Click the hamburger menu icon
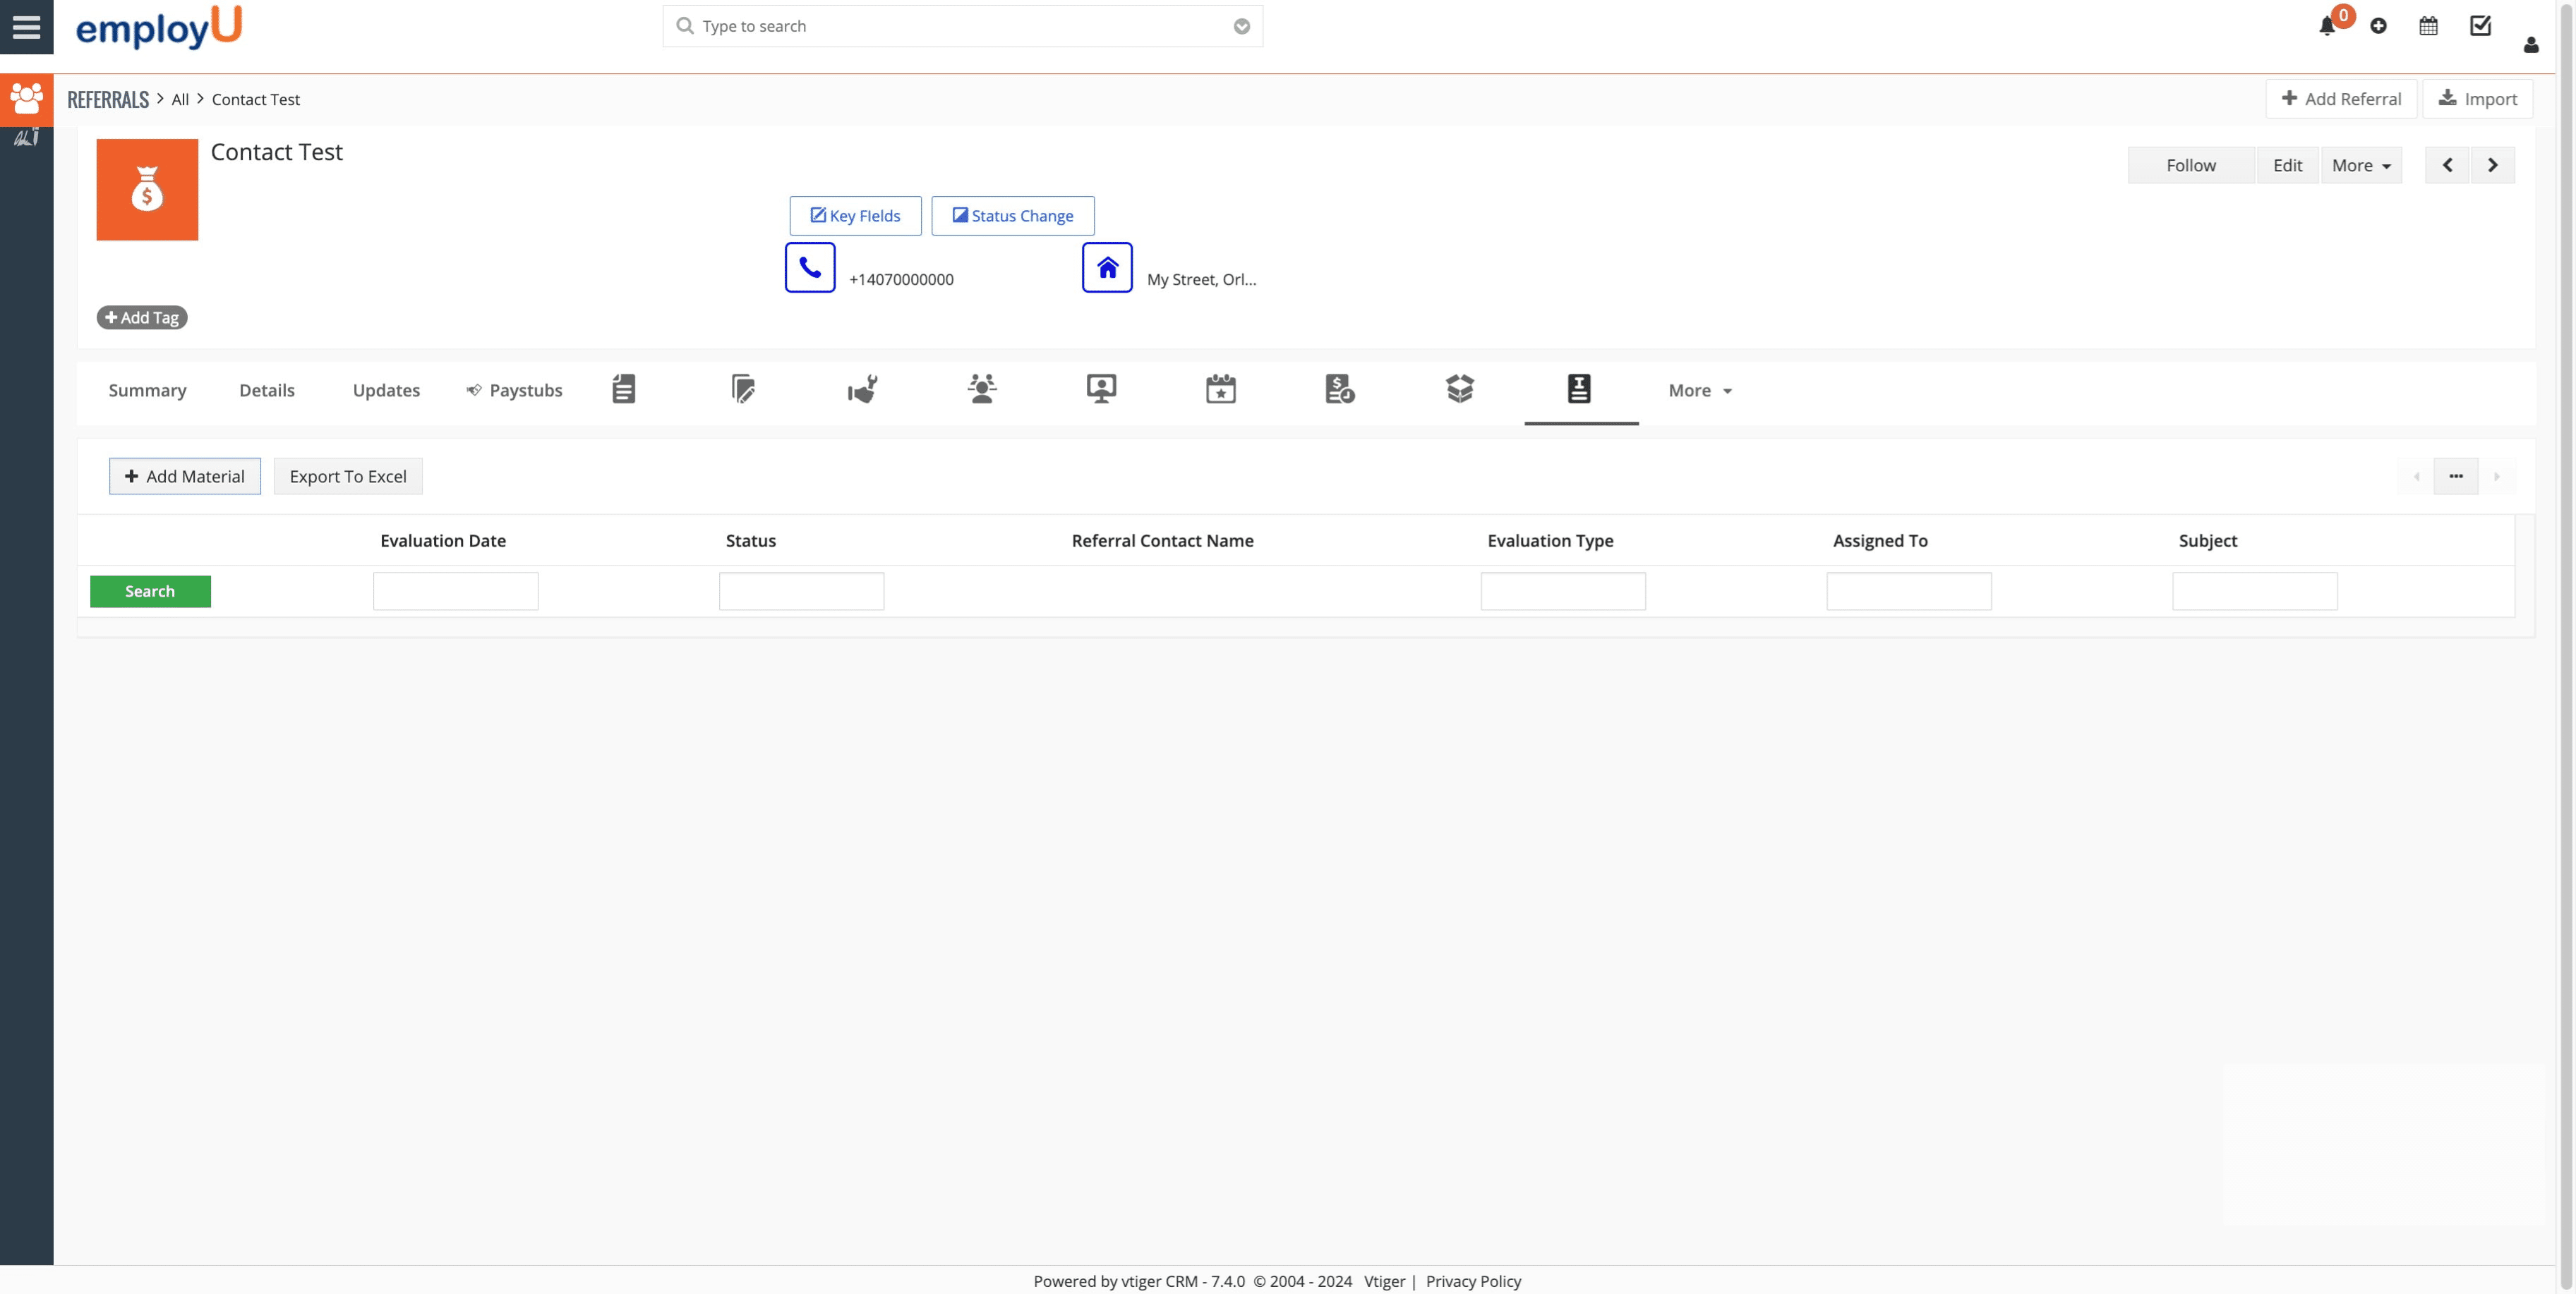The image size is (2576, 1294). (27, 27)
